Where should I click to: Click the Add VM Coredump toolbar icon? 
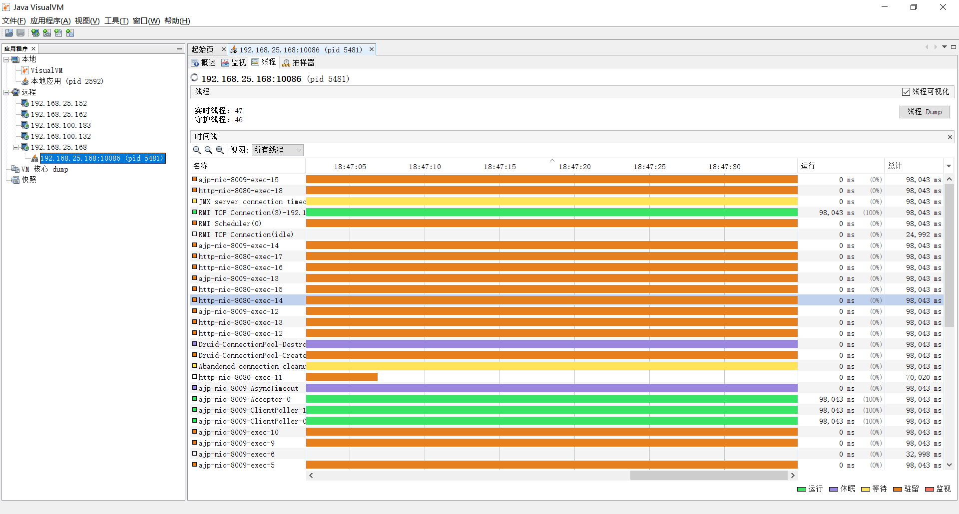58,33
